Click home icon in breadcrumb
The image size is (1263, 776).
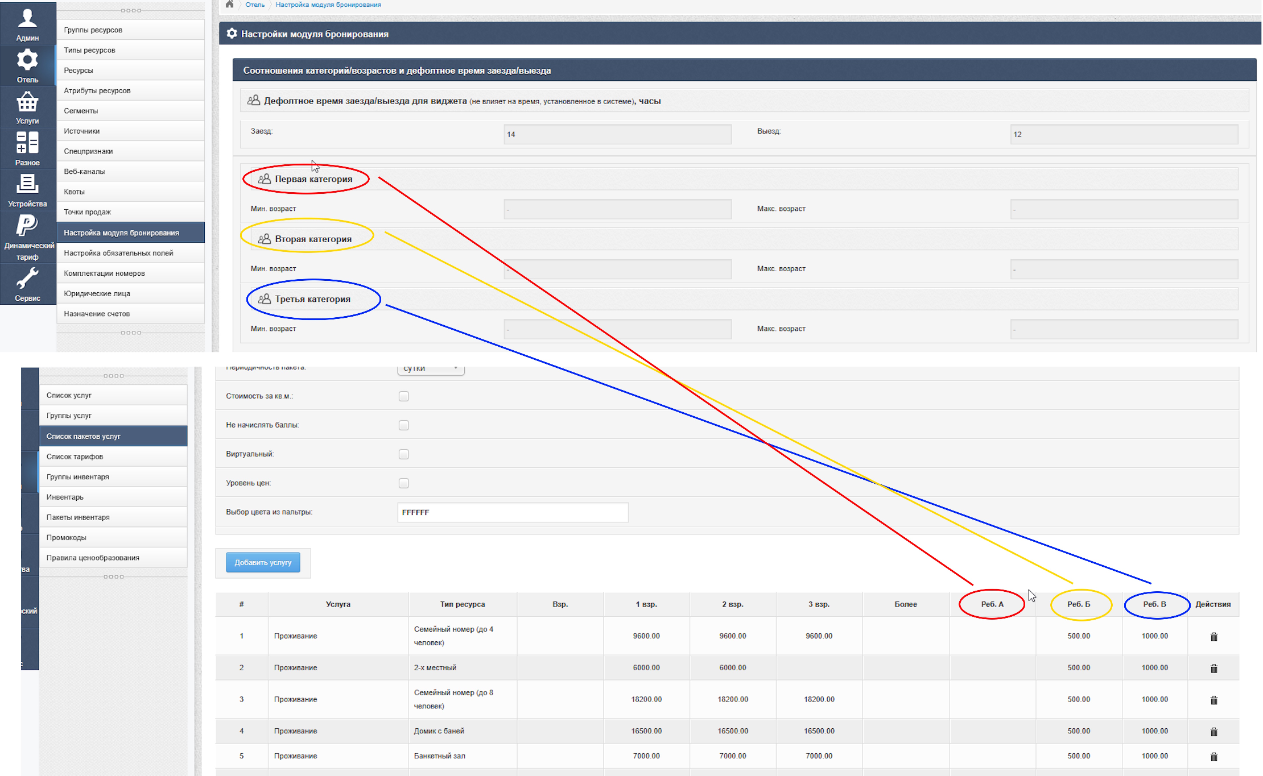pyautogui.click(x=229, y=5)
